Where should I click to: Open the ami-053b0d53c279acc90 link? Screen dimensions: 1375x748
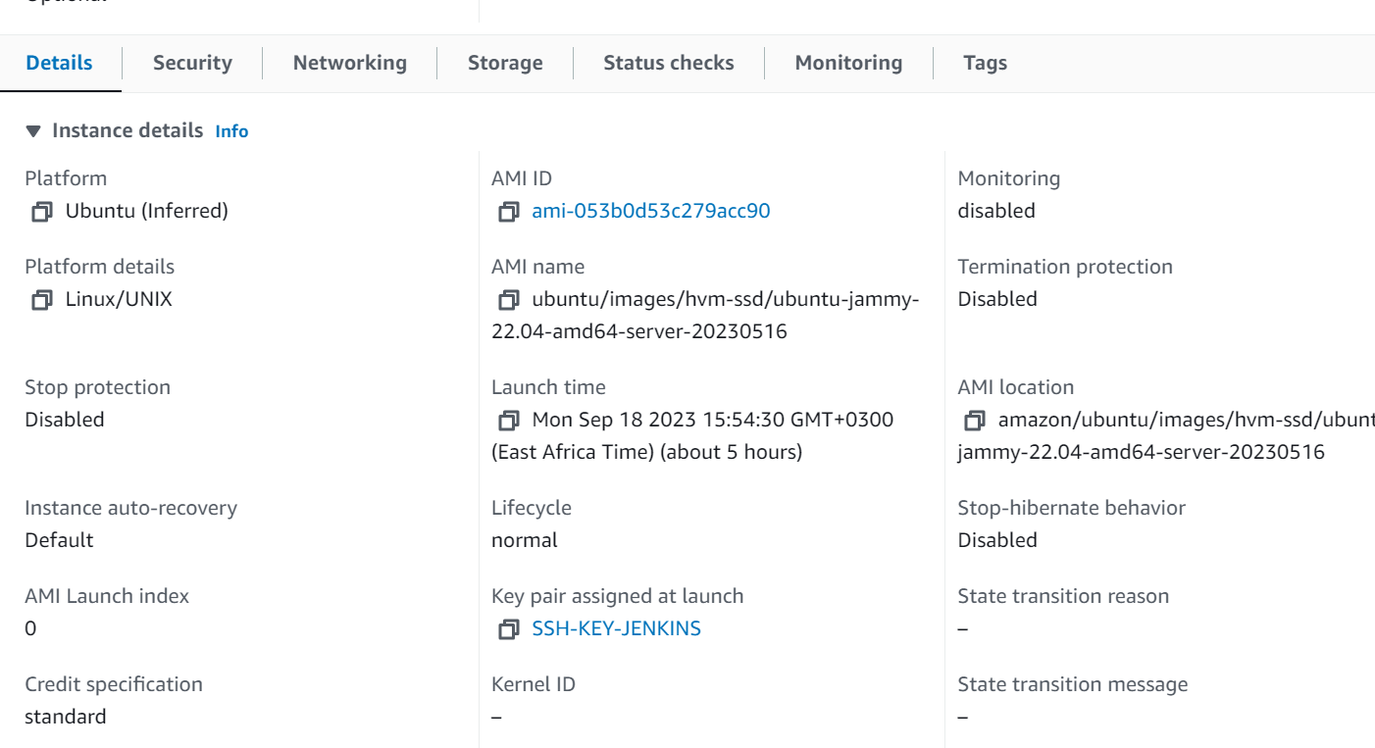(651, 211)
